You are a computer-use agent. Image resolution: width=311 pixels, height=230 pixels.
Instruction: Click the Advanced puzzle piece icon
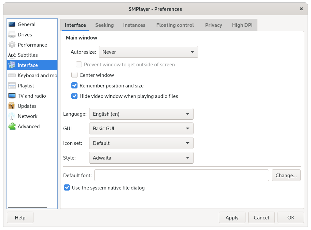point(12,127)
